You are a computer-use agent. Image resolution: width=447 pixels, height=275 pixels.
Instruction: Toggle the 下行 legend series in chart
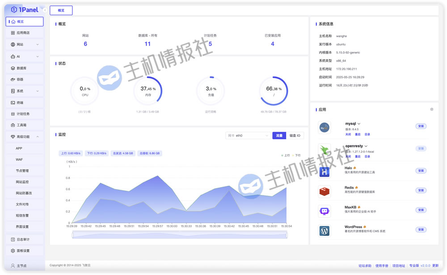[296, 155]
